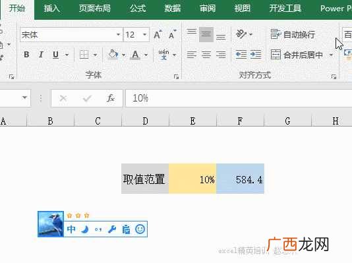Click 合并后居中 merge and center

coord(297,55)
